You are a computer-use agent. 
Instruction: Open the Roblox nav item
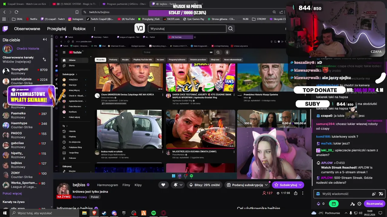pyautogui.click(x=79, y=29)
